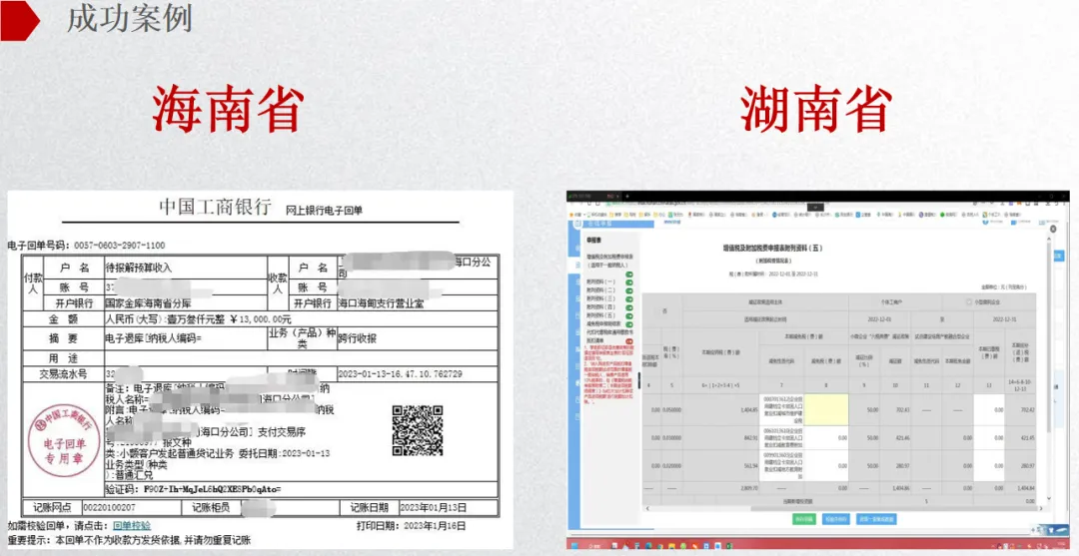Click the red 电子回单专用章 stamp
The height and width of the screenshot is (556, 1079).
tap(64, 439)
